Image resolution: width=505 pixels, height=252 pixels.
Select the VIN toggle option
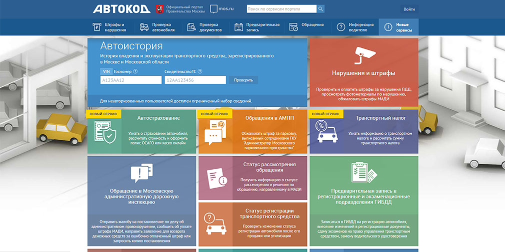(x=105, y=72)
